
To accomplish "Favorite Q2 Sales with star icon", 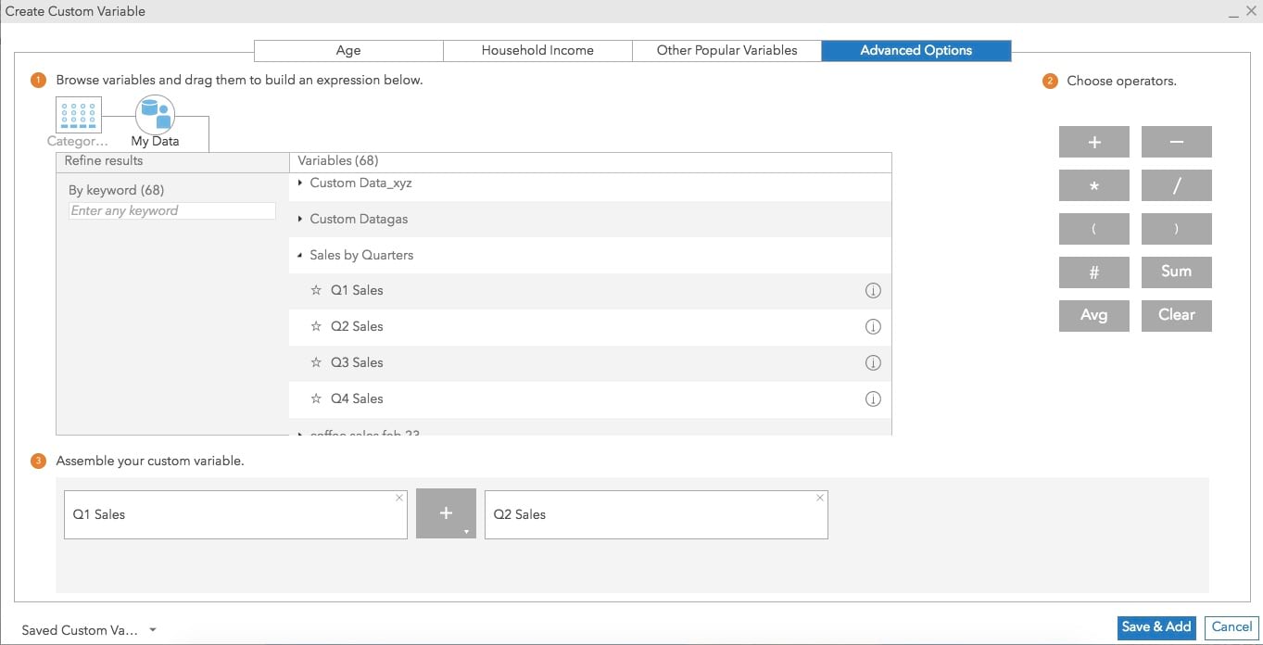I will (316, 326).
